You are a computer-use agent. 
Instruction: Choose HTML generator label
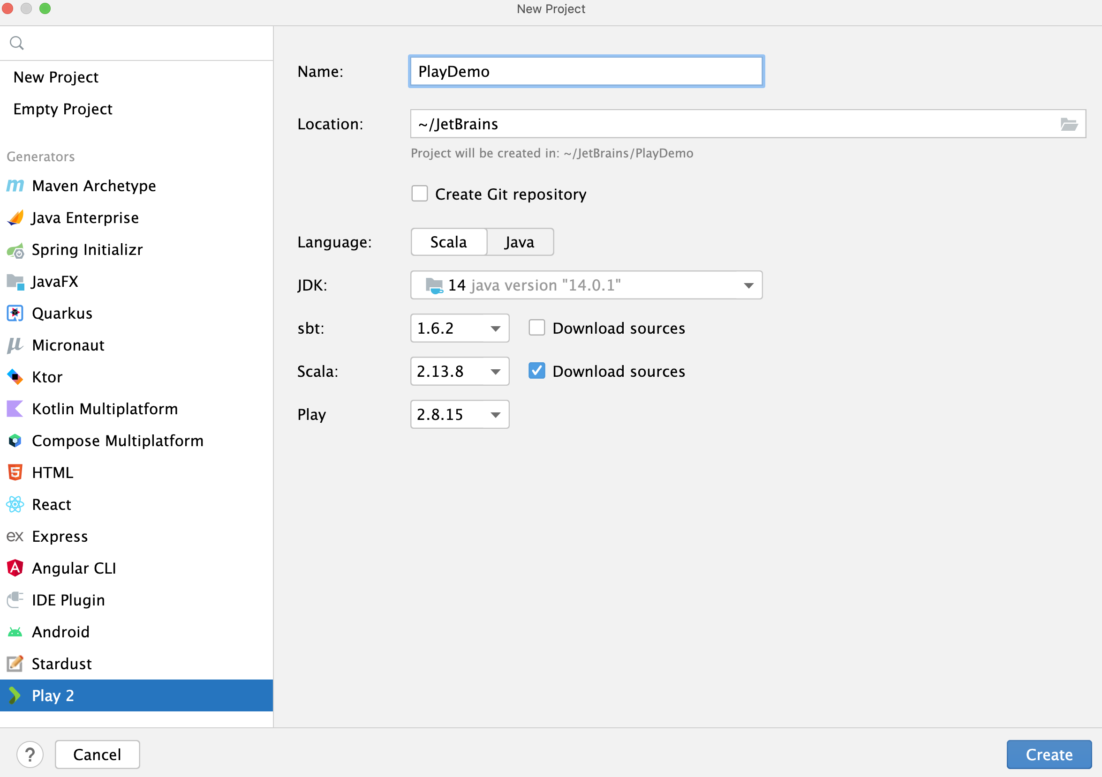53,473
